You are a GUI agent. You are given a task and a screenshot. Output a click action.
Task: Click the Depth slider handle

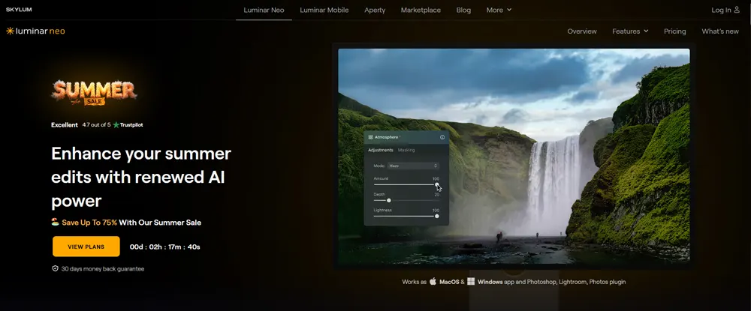(x=388, y=200)
